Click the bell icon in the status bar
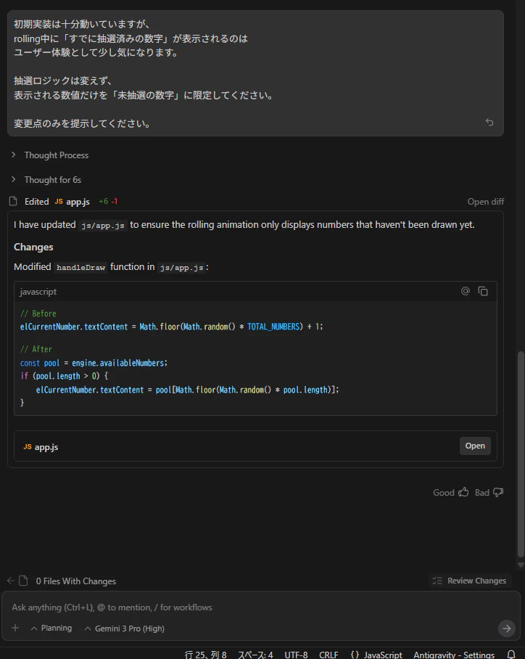Screen dimensions: 525x659 [510, 655]
